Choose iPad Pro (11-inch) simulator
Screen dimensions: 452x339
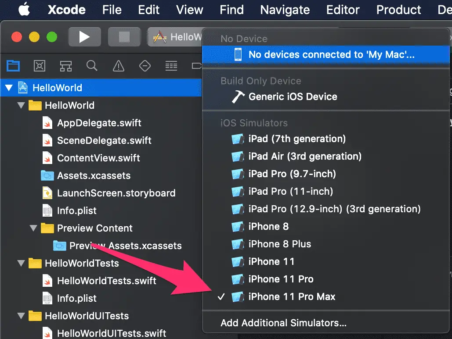coord(326,192)
